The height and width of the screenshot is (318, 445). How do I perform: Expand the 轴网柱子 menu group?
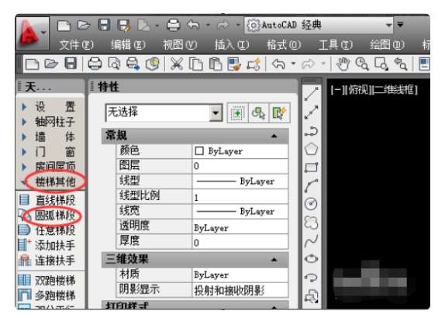pos(24,122)
